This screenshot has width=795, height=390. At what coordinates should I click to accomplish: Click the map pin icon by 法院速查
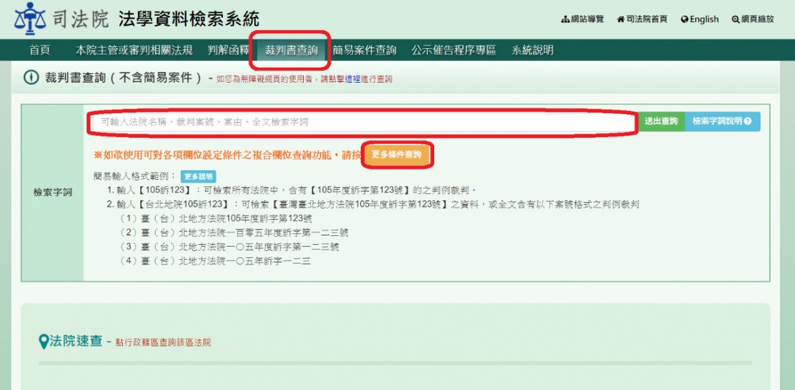pos(44,342)
